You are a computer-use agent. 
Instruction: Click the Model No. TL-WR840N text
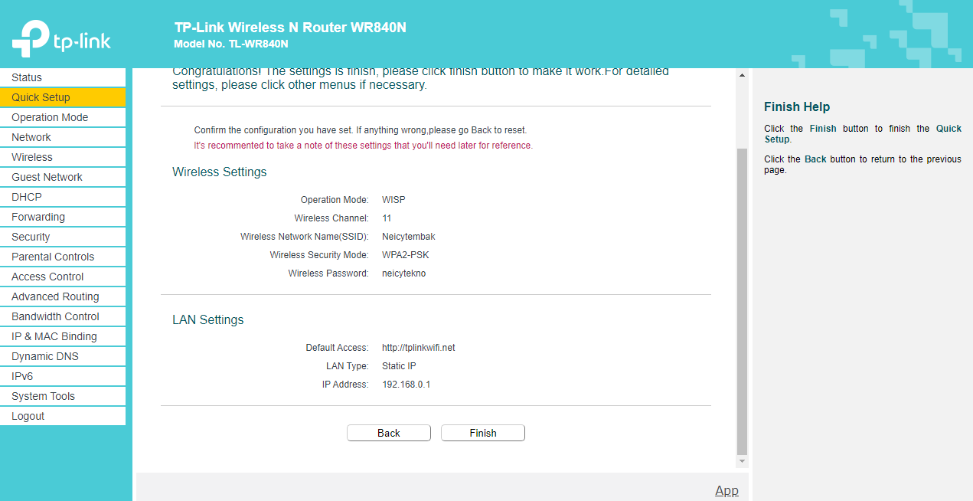tap(231, 44)
